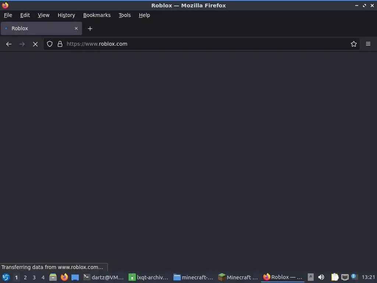
Task: Go back to the previous page
Action: pyautogui.click(x=9, y=44)
